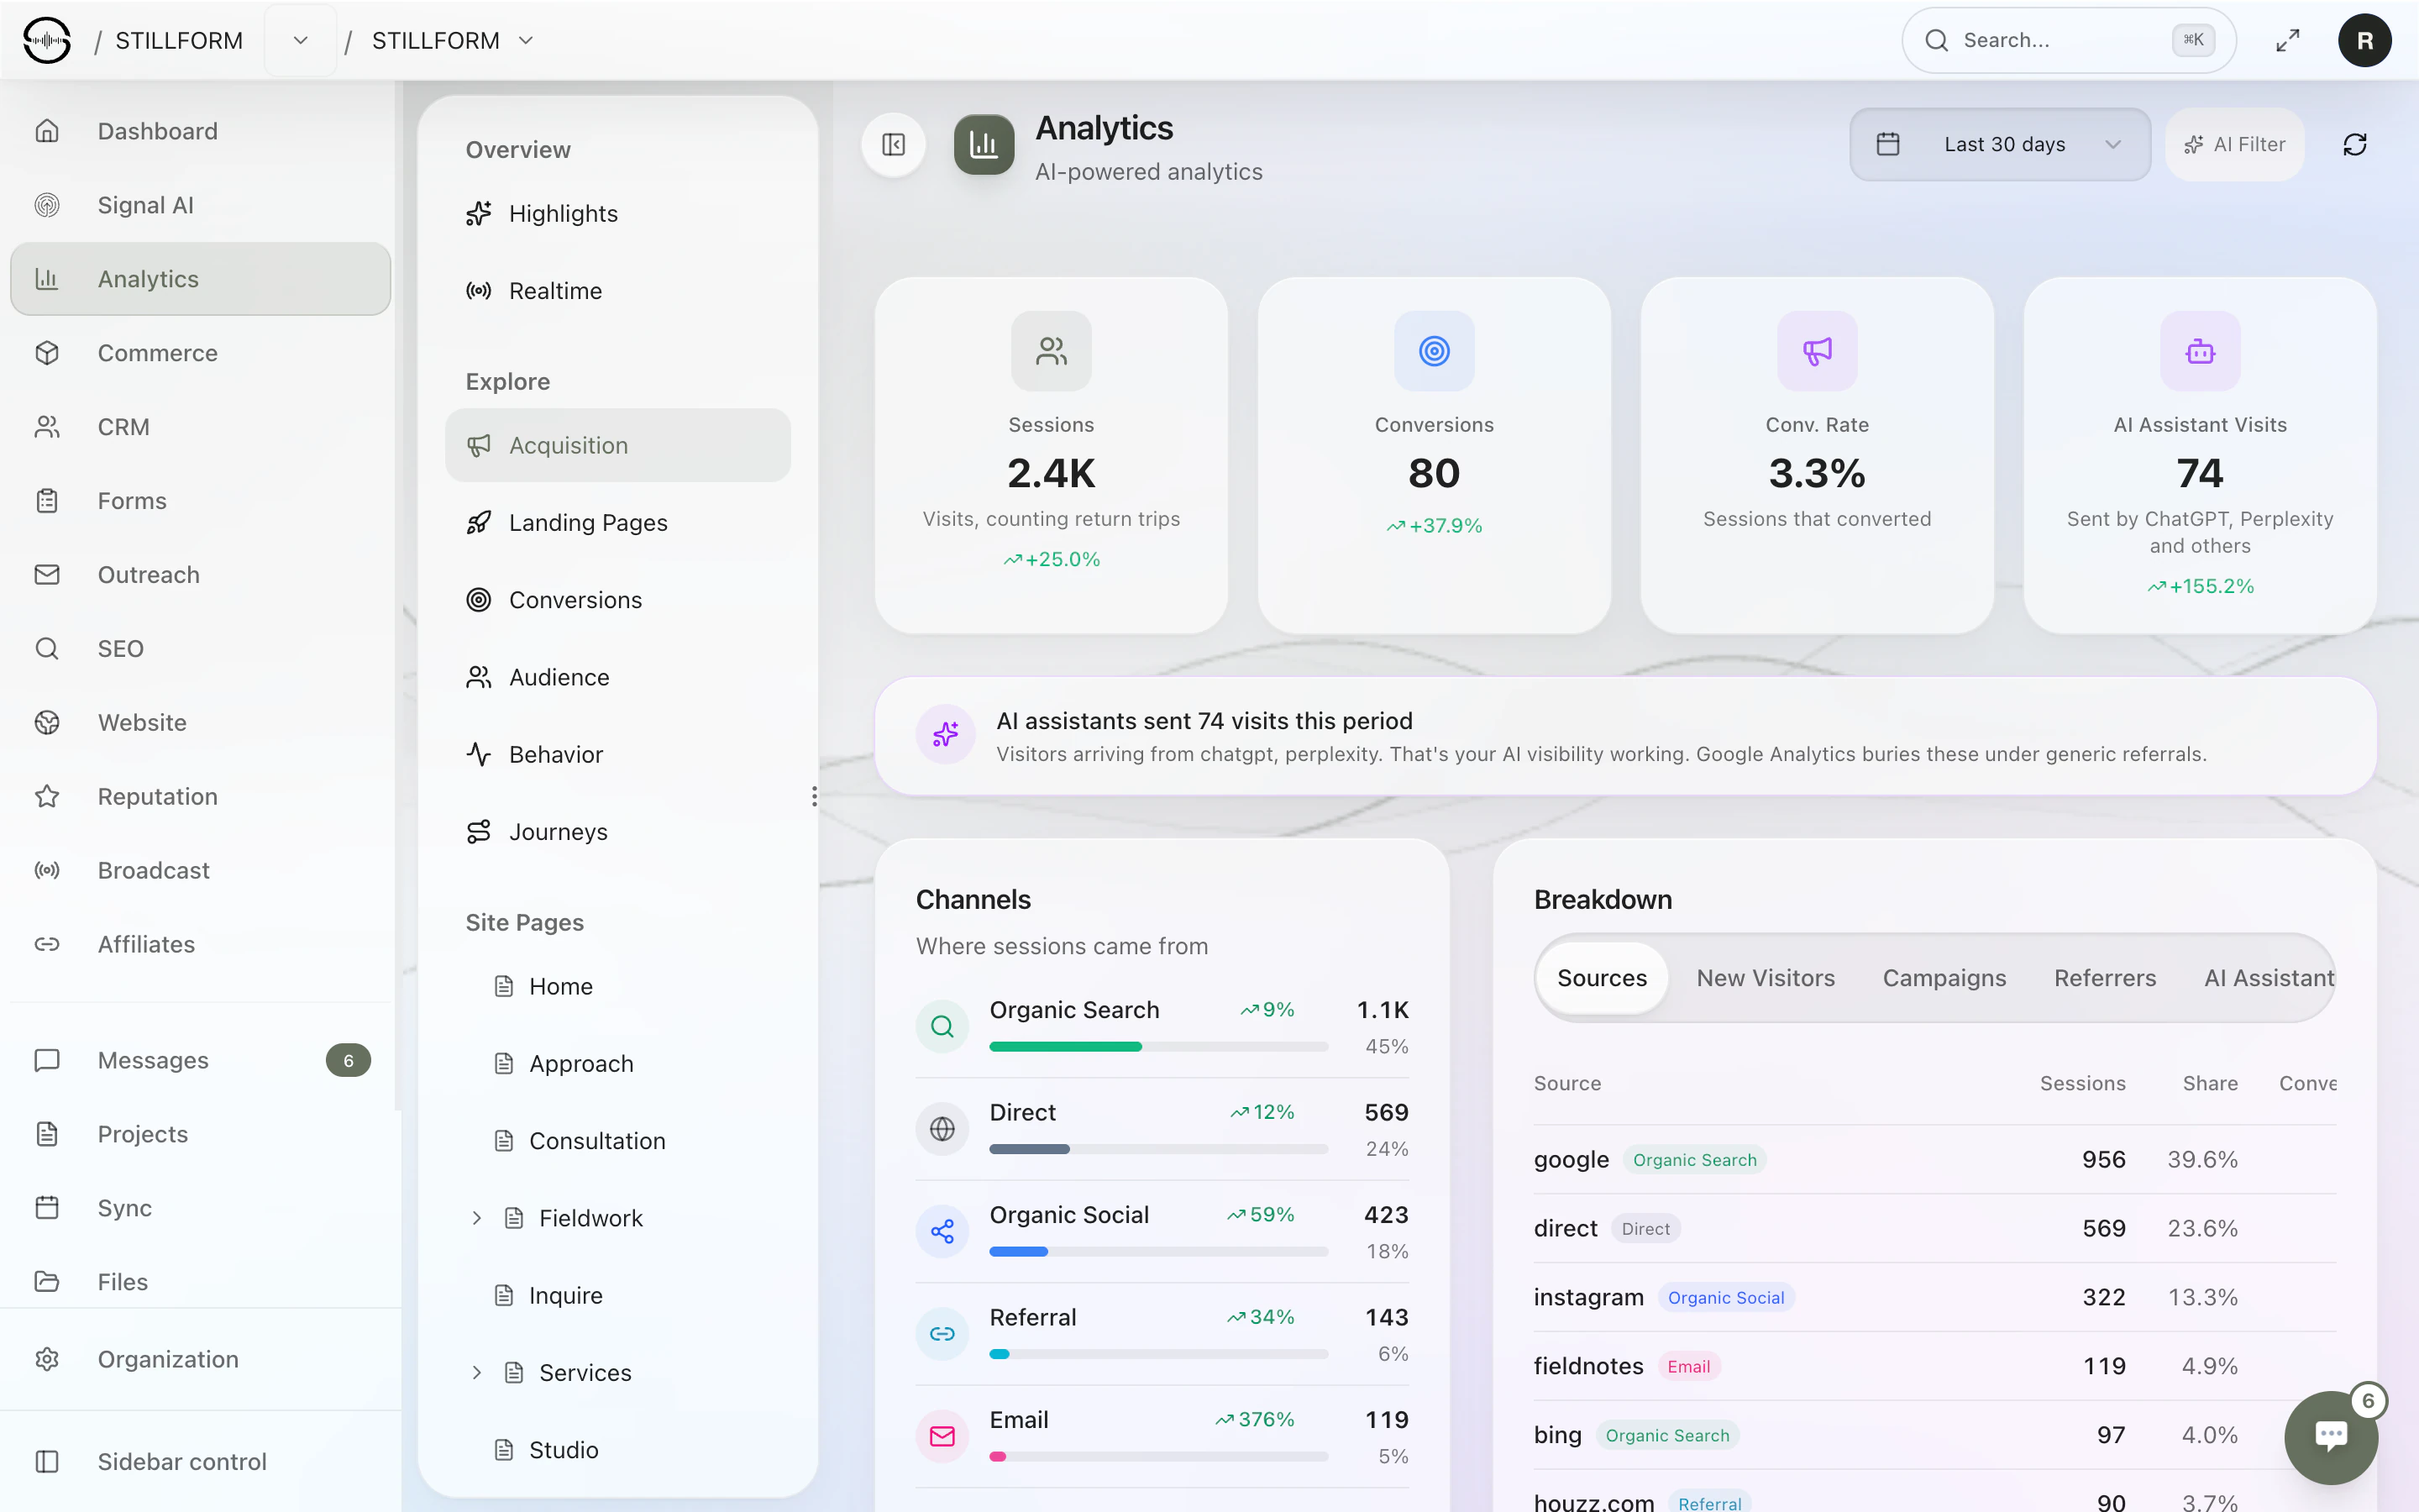The height and width of the screenshot is (1512, 2419).
Task: Expand the Services page tree
Action: (x=477, y=1372)
